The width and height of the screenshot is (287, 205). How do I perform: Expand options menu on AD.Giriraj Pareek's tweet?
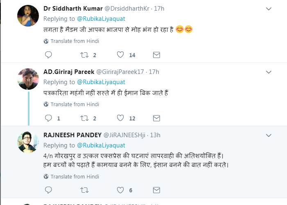(x=269, y=72)
